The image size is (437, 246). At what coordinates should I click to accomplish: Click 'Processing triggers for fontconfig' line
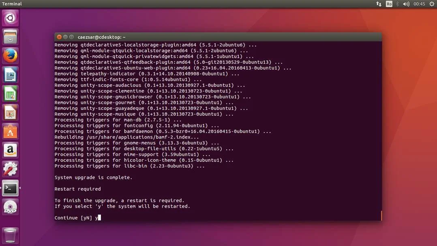coord(137,126)
